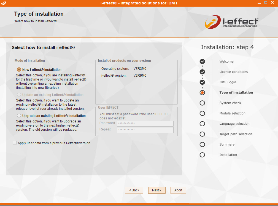Screen dimensions: 278x206
Task: Choose Update an existing i-effect installation radio
Action: tap(19, 95)
